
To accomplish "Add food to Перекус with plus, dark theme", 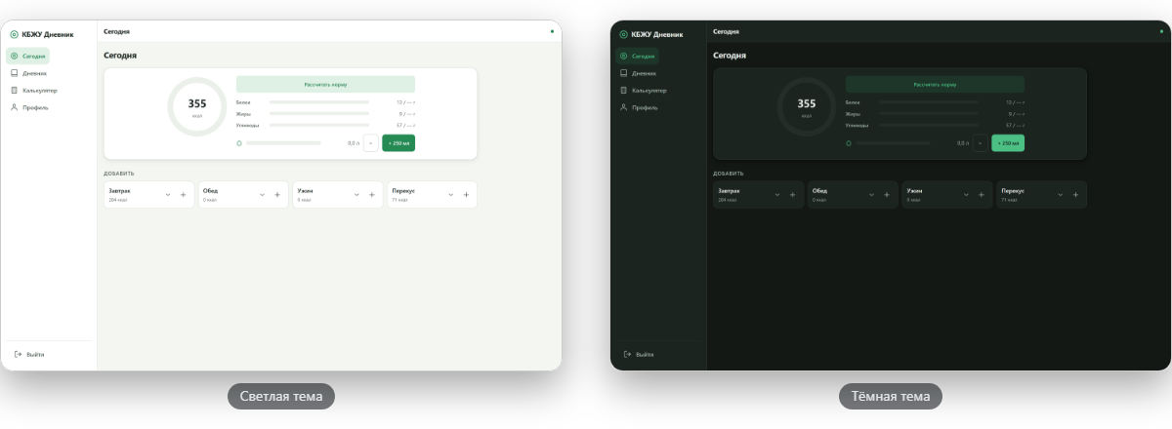I will 1075,194.
